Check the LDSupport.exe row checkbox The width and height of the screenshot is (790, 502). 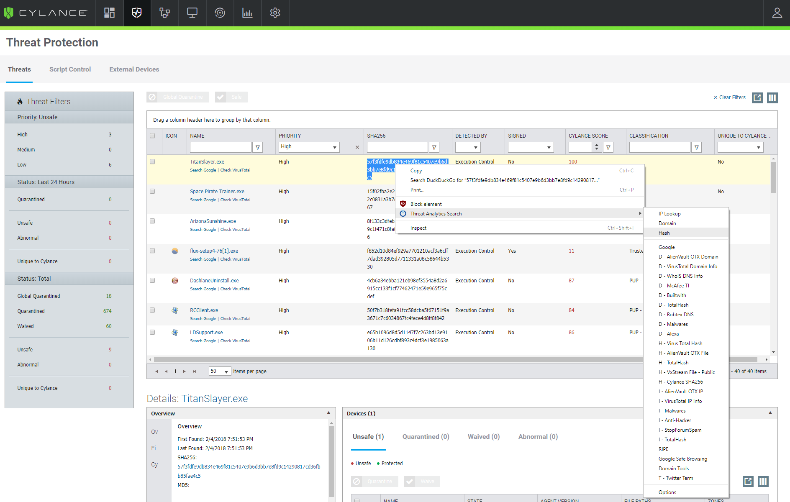tap(152, 332)
